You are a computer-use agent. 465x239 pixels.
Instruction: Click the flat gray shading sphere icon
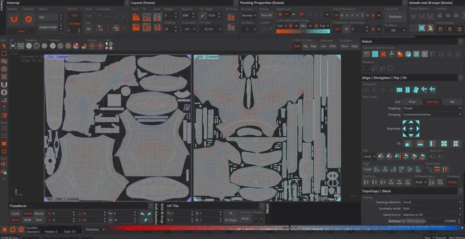pyautogui.click(x=29, y=46)
